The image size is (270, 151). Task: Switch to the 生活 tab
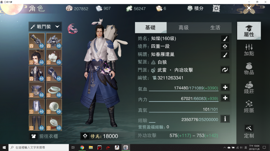pyautogui.click(x=215, y=28)
